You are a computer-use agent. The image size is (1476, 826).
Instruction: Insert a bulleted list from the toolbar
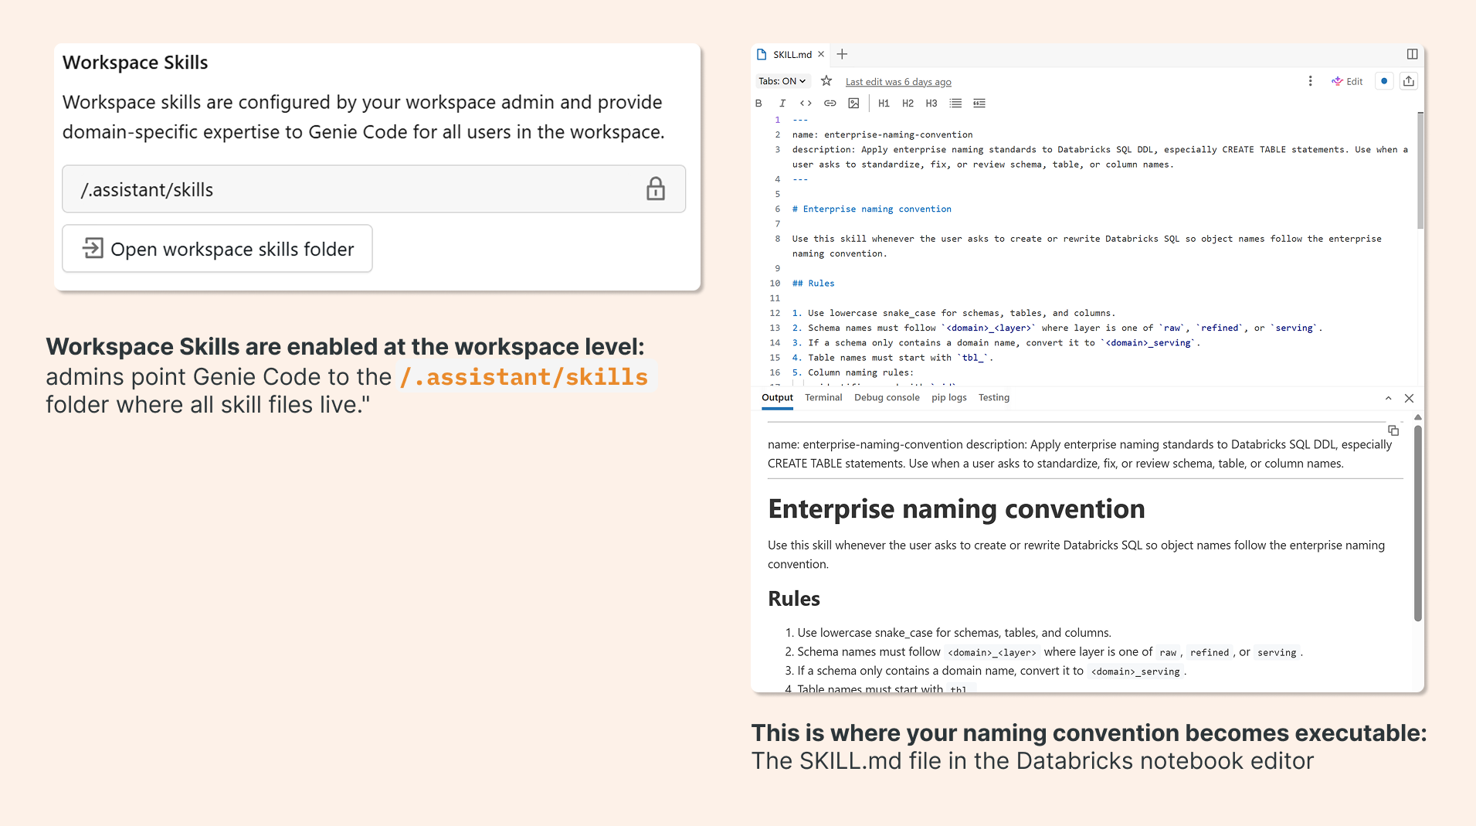click(955, 104)
